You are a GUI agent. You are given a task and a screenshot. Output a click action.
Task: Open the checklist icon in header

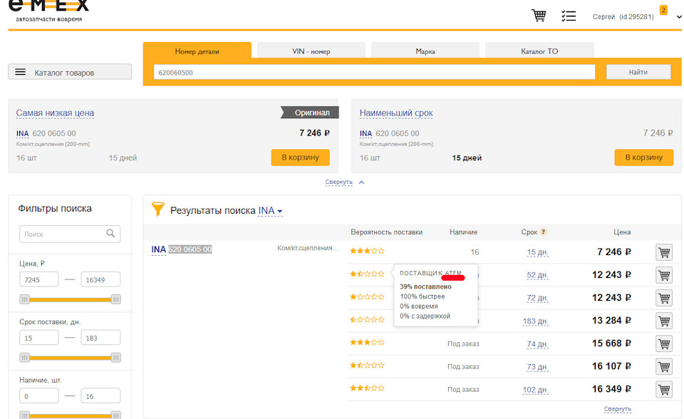coord(568,16)
